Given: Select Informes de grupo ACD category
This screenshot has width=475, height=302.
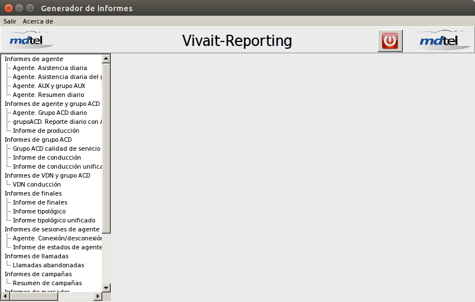Looking at the screenshot, I should (x=38, y=140).
